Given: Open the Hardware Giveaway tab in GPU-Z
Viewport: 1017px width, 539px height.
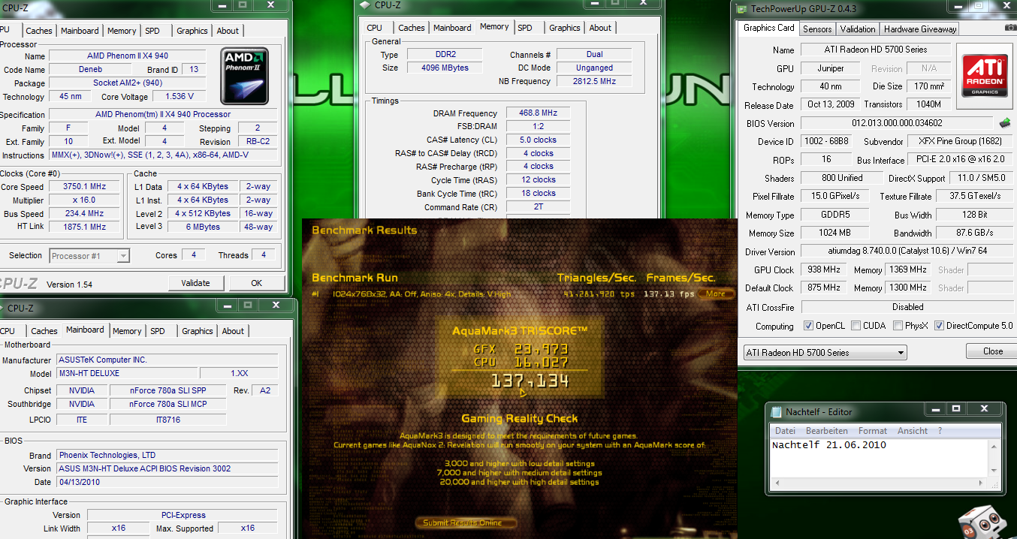Looking at the screenshot, I should pos(920,29).
